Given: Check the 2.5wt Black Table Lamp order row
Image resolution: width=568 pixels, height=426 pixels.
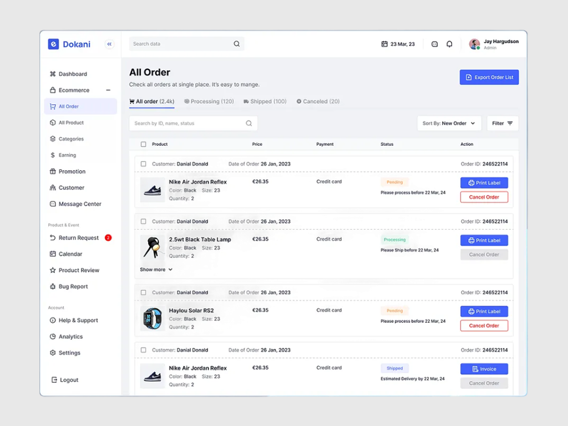Looking at the screenshot, I should [x=143, y=221].
